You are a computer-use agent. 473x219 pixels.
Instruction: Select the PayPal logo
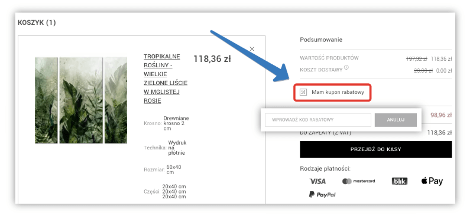tap(322, 195)
